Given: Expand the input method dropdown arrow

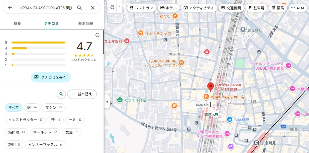Looking at the screenshot, I should (119, 6).
